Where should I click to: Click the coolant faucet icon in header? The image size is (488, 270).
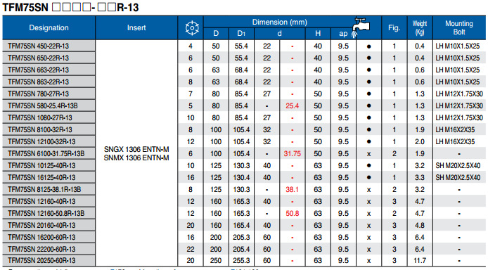(361, 27)
